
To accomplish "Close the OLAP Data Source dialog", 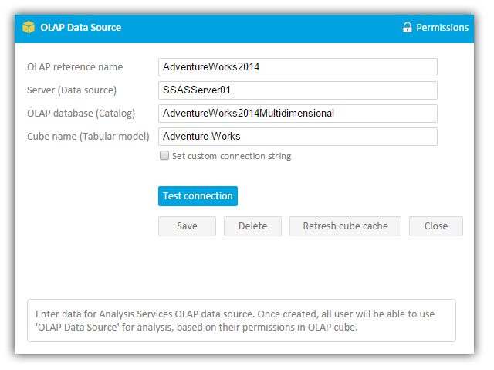I will coord(436,226).
